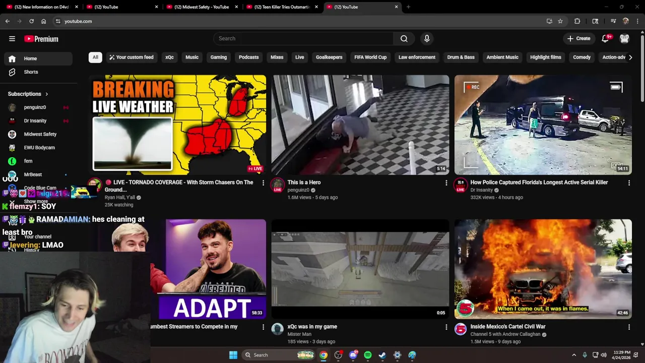Select the FIFA World Cup chip
Viewport: 645px width, 363px height.
tap(370, 57)
